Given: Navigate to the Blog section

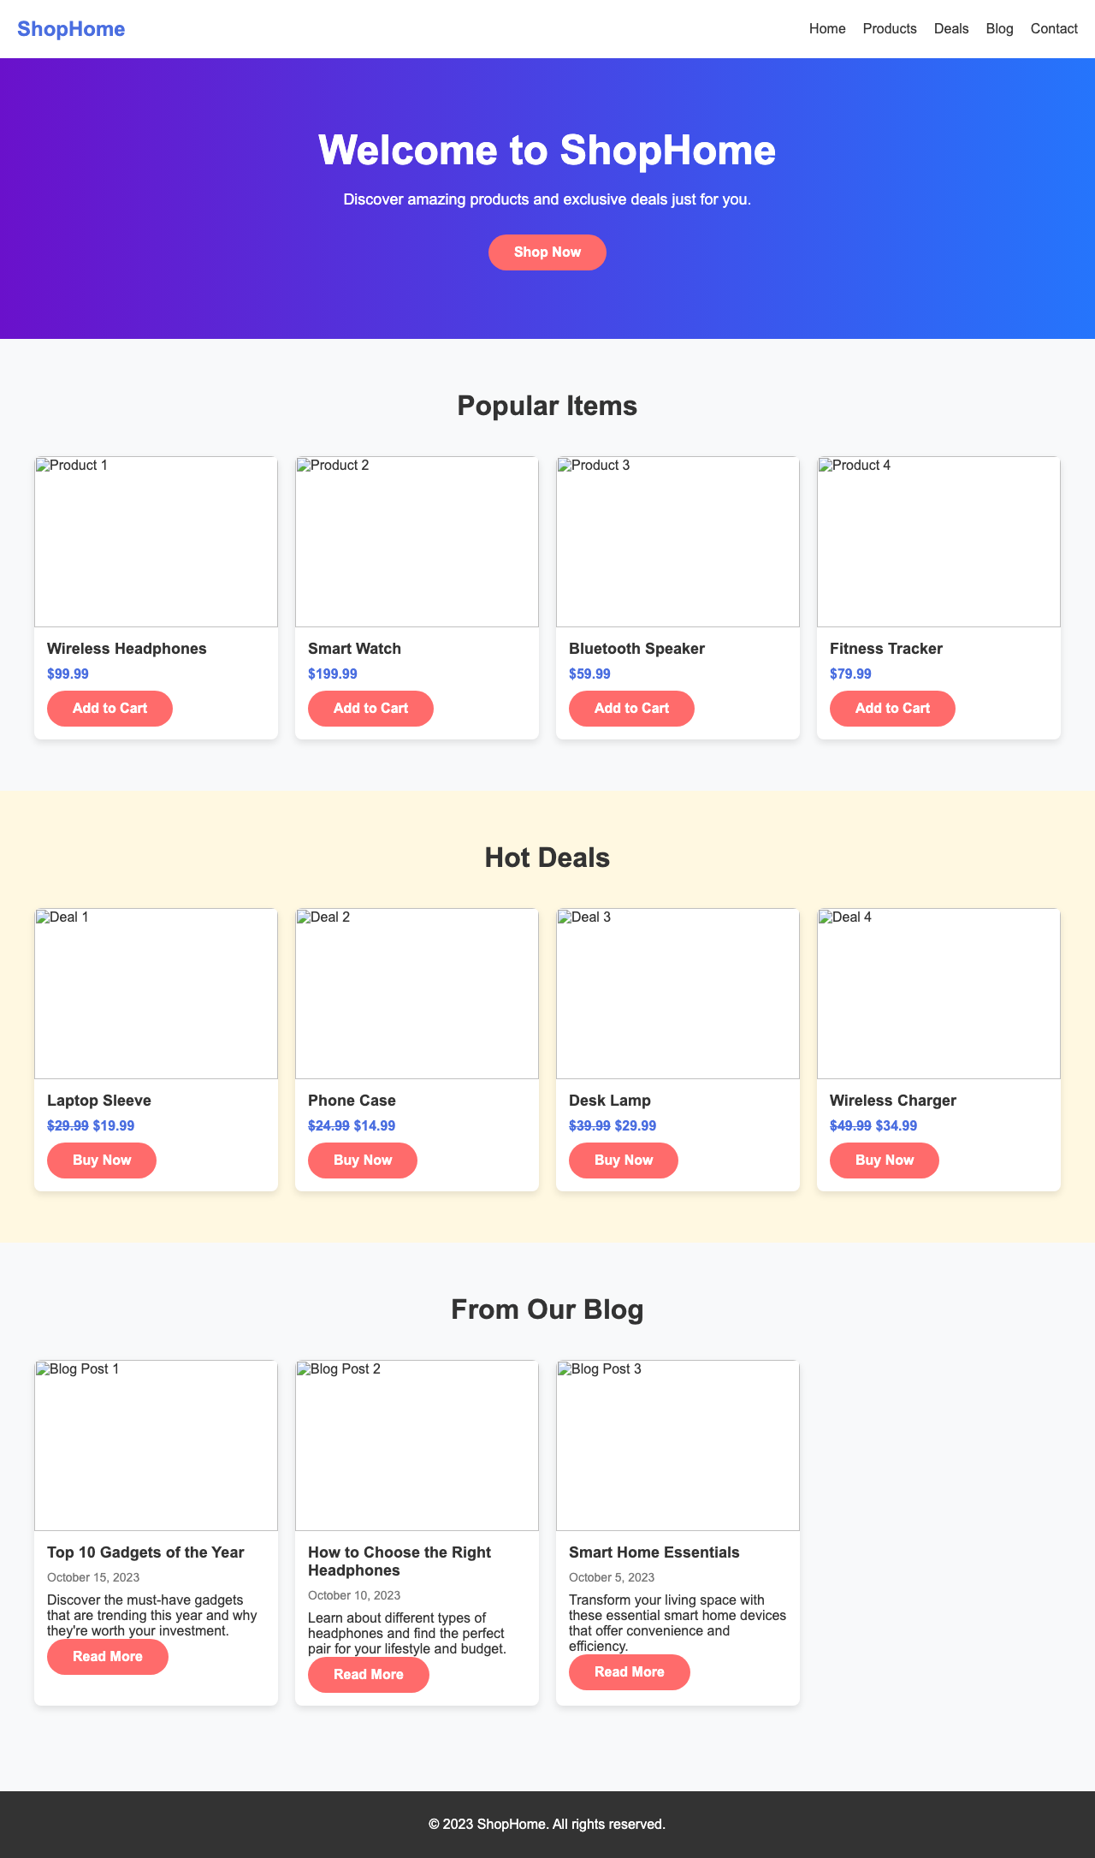Looking at the screenshot, I should coord(998,28).
